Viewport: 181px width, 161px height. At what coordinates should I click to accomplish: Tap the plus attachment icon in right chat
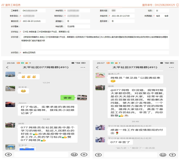pos(172,155)
